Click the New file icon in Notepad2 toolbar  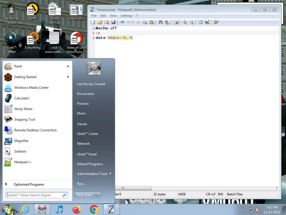pos(93,22)
